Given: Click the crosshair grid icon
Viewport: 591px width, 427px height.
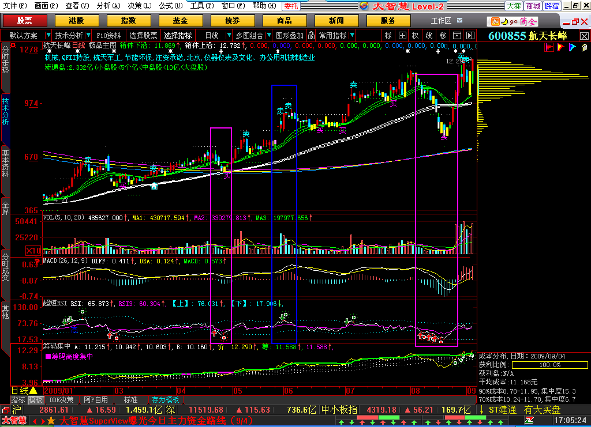Looking at the screenshot, I should pyautogui.click(x=402, y=36).
